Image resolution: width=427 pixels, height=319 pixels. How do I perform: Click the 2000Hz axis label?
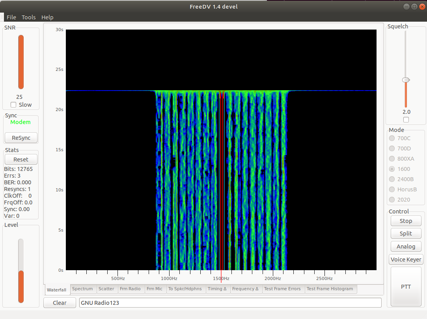272,278
